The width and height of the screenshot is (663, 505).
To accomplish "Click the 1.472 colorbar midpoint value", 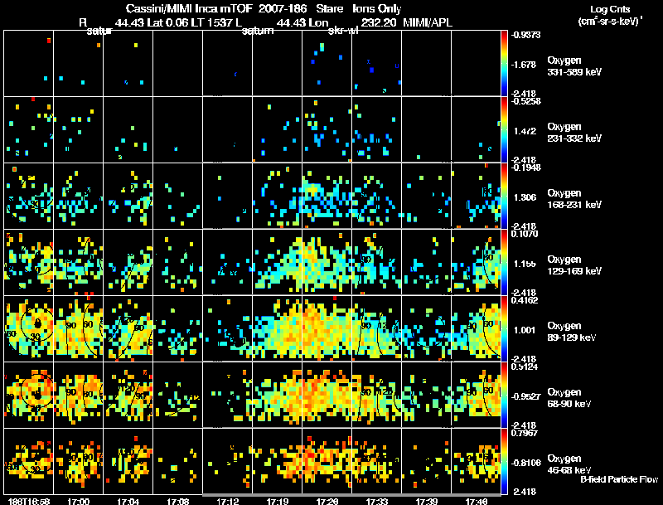I will click(x=525, y=131).
